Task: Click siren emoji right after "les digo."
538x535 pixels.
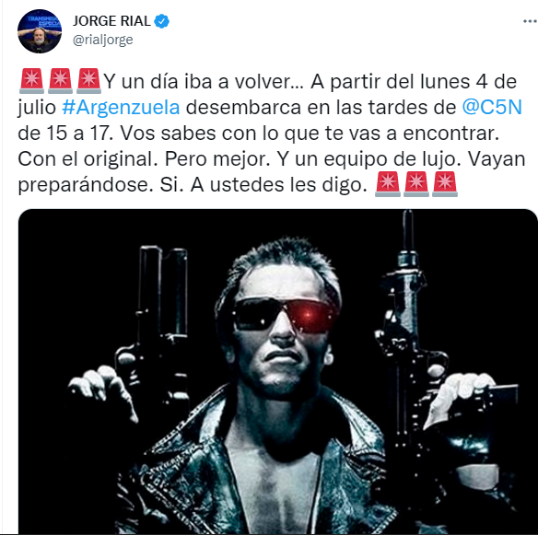Action: 388,184
